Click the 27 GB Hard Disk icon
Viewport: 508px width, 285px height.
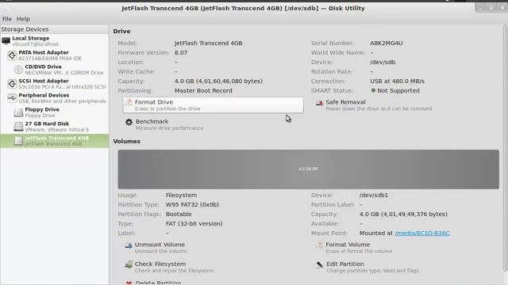pyautogui.click(x=18, y=127)
